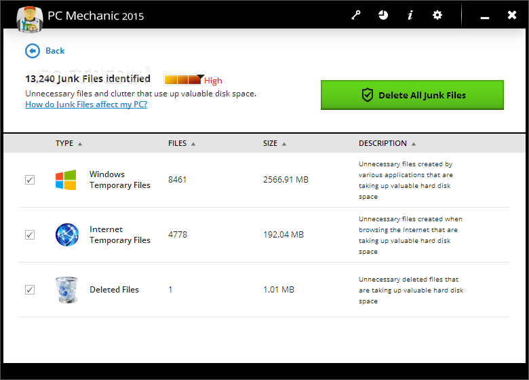Click the SIZE column header
Screen dimensions: 529x380
[x=270, y=143]
